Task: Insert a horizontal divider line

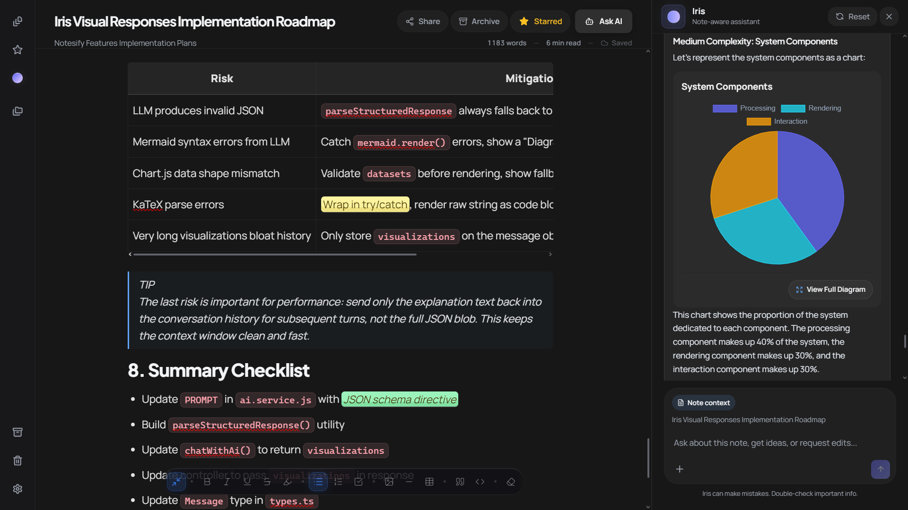Action: tap(409, 482)
